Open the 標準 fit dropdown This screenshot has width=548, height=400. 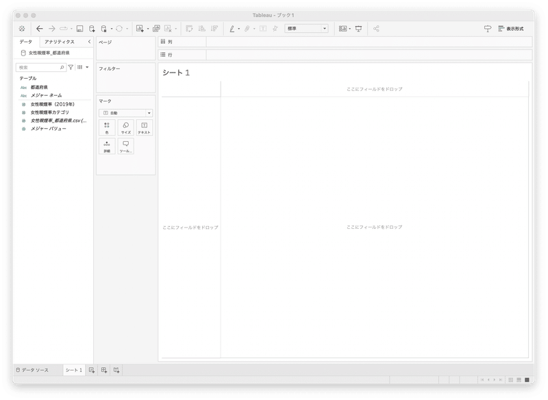(x=306, y=29)
